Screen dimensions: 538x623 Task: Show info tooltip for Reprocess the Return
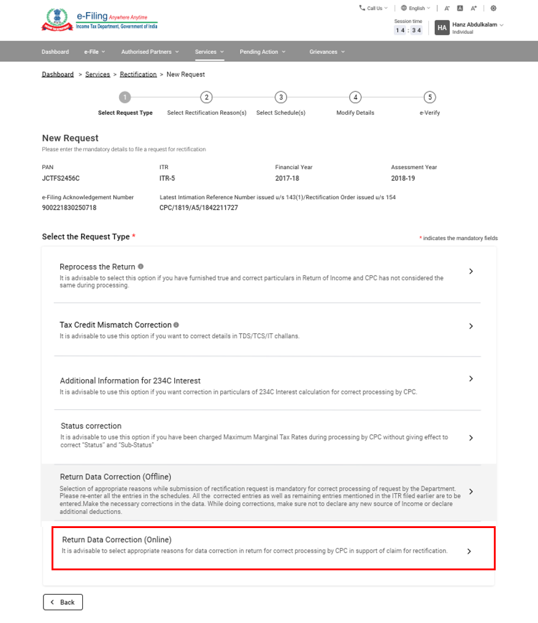point(140,267)
